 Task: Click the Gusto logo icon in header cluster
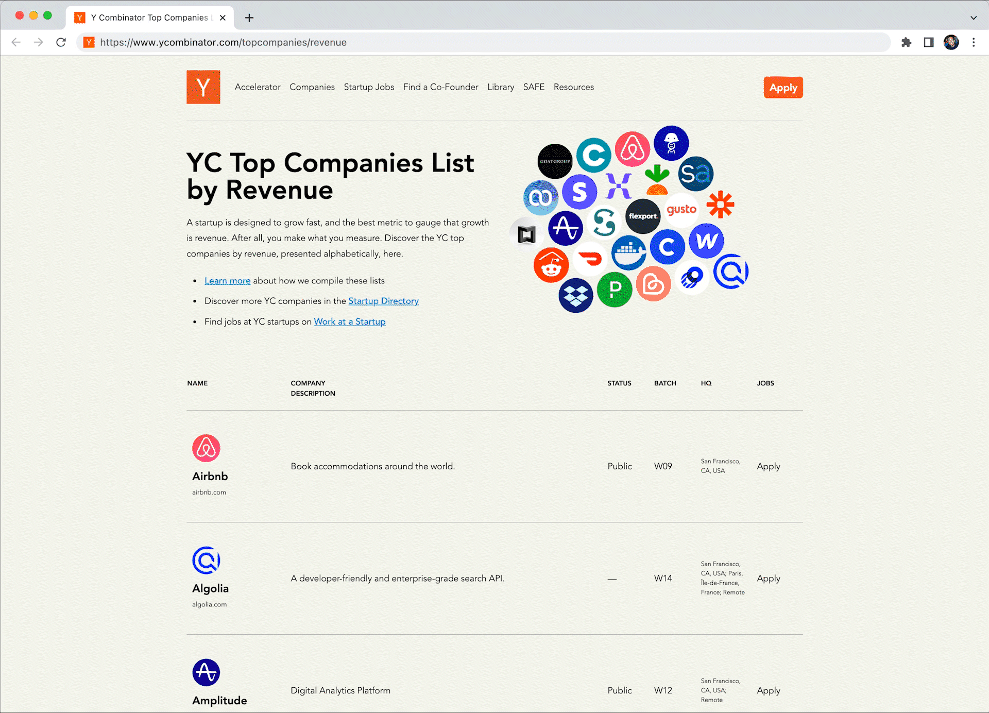click(680, 209)
